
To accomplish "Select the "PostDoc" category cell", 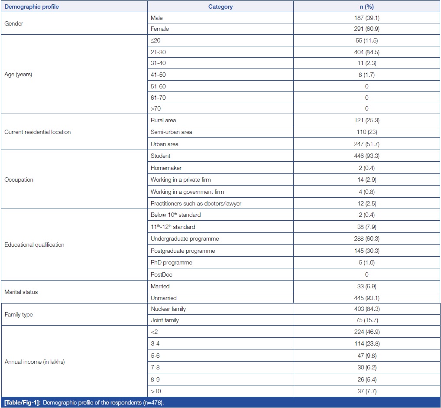I will click(161, 274).
